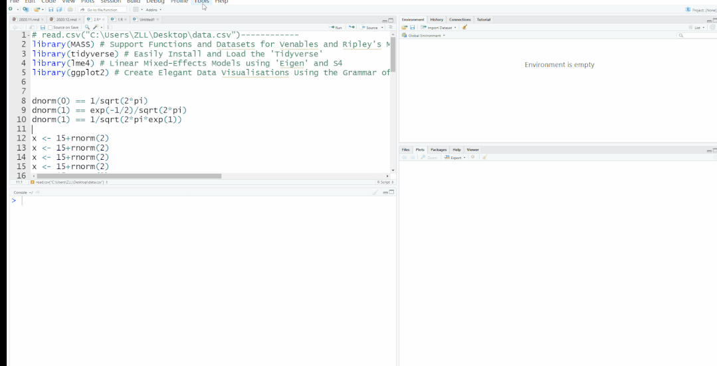Click the editor vertical scrollbar thumb
The height and width of the screenshot is (366, 717).
[x=393, y=55]
